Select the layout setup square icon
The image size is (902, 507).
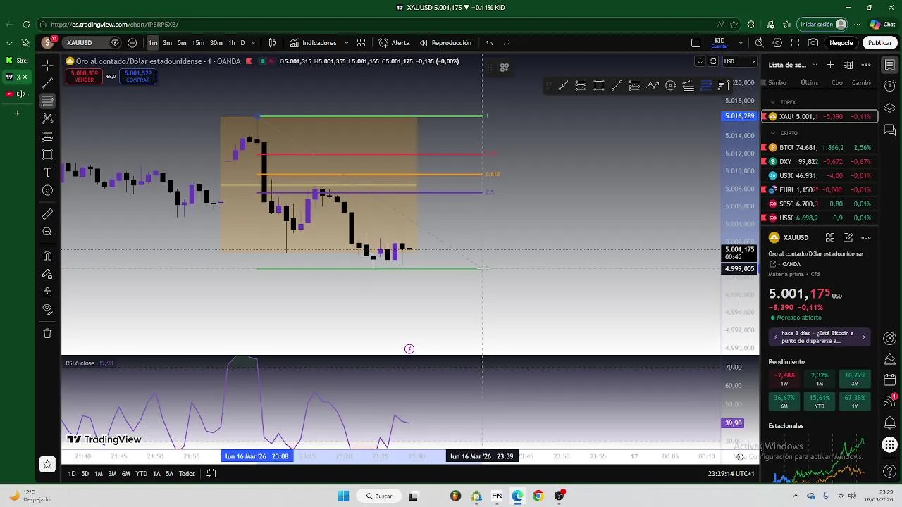tap(696, 43)
